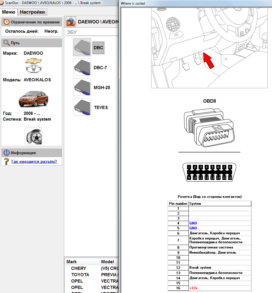Click the AVEO/KALOS model value

pos(37,80)
